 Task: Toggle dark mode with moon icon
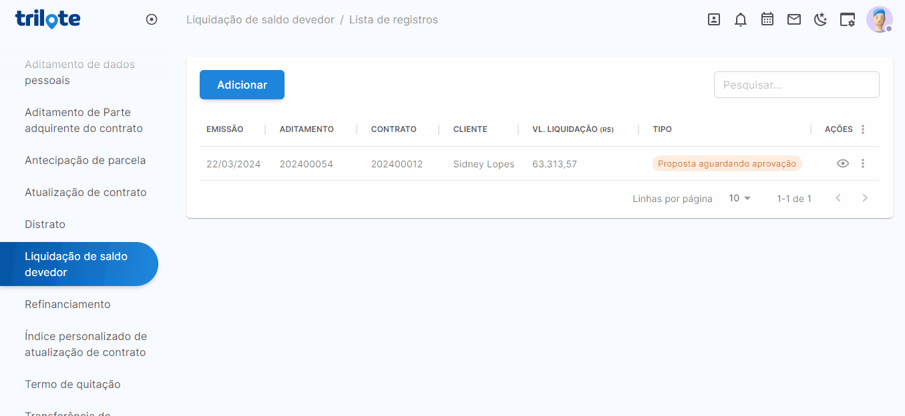coord(821,19)
